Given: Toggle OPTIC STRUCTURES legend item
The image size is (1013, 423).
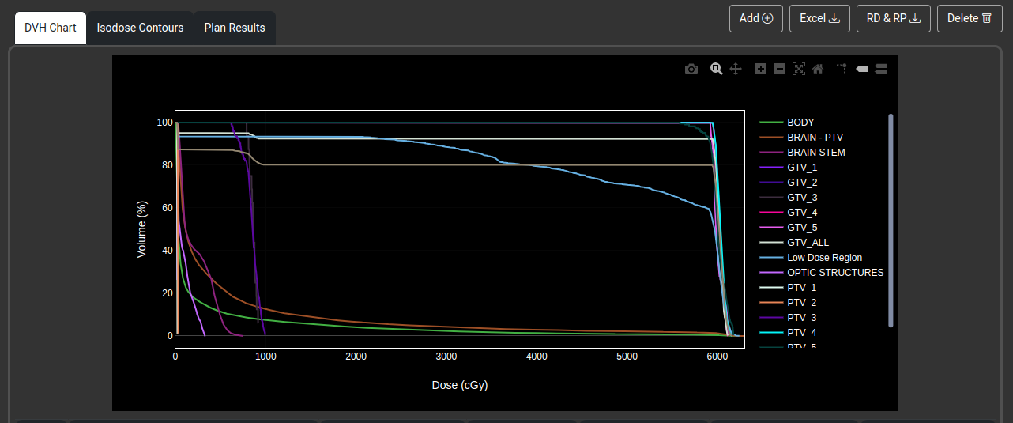Looking at the screenshot, I should click(x=834, y=273).
